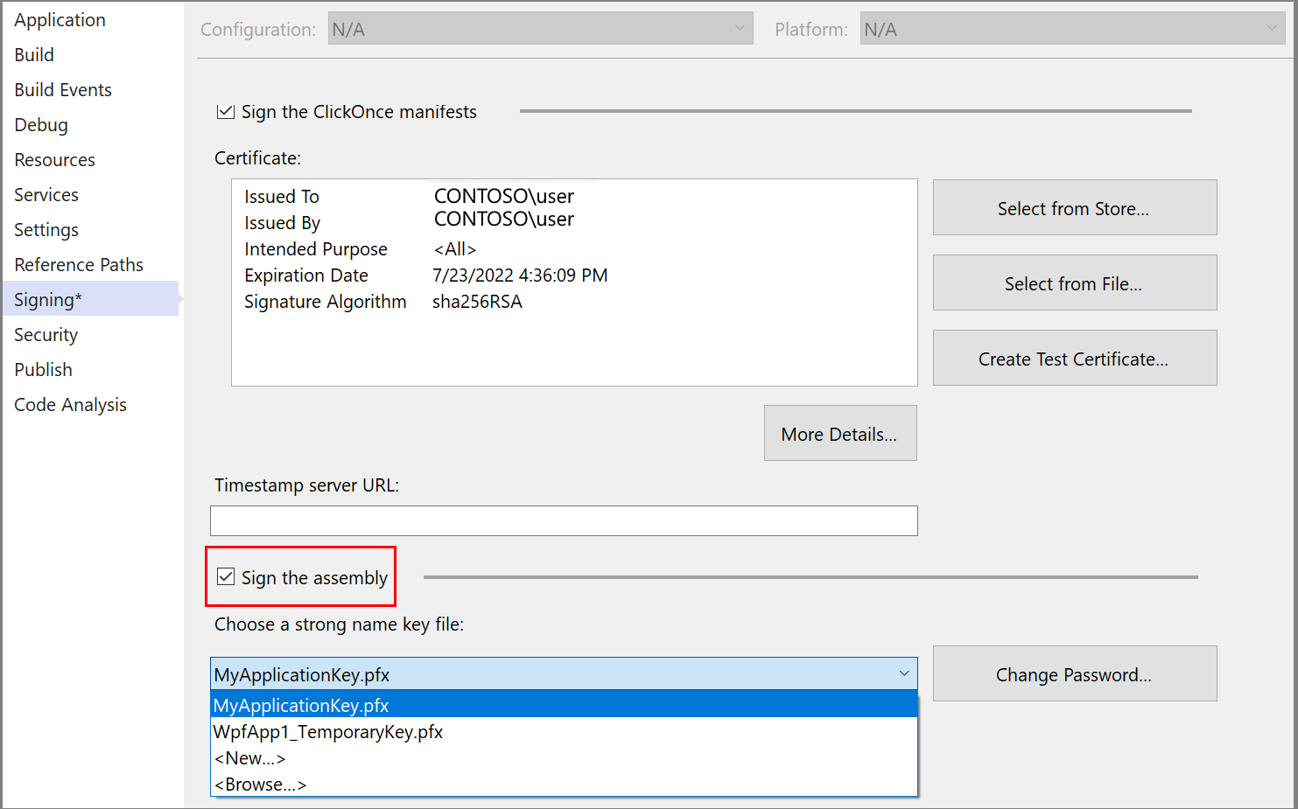Click the sha256RSA signature algorithm value

tap(477, 302)
